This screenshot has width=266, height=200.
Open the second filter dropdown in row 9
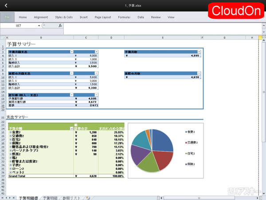point(96,73)
